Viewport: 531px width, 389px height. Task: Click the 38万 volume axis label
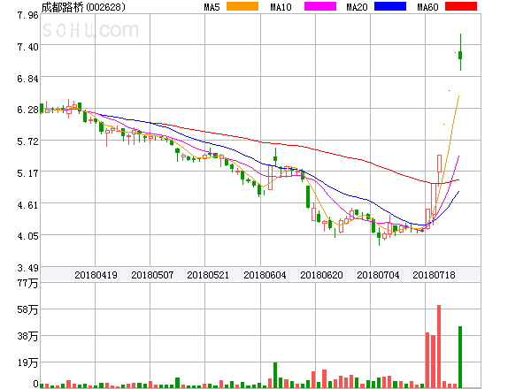[27, 336]
